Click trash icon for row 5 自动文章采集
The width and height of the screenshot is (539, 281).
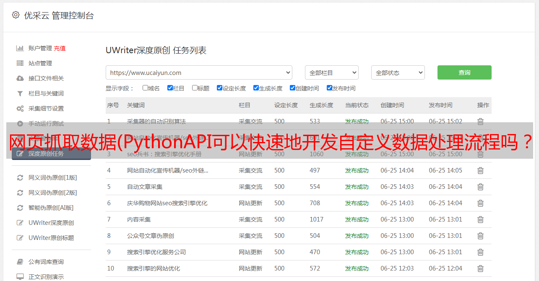(480, 187)
